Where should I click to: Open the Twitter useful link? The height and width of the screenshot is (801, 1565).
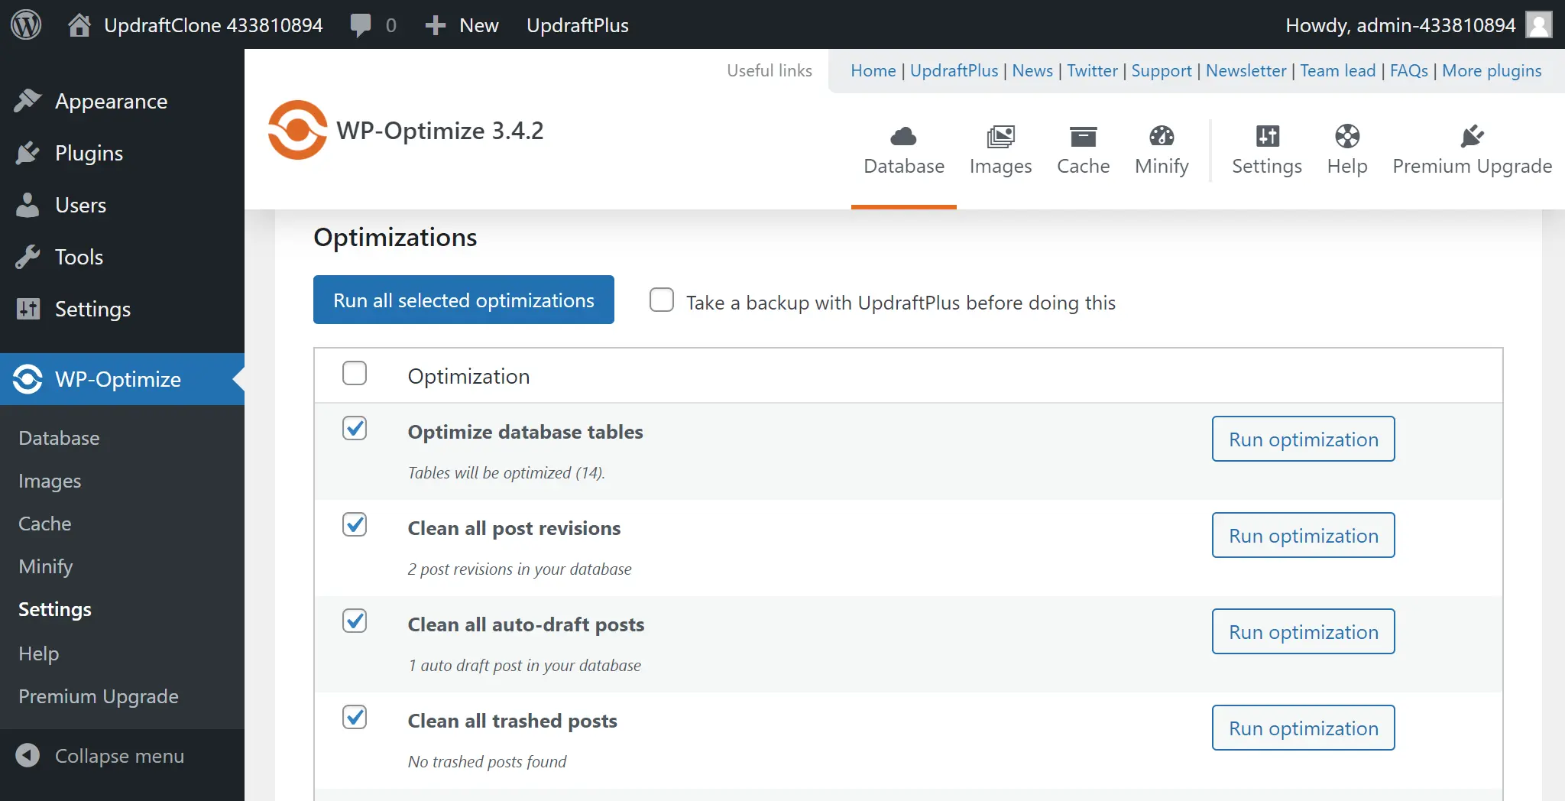1092,70
